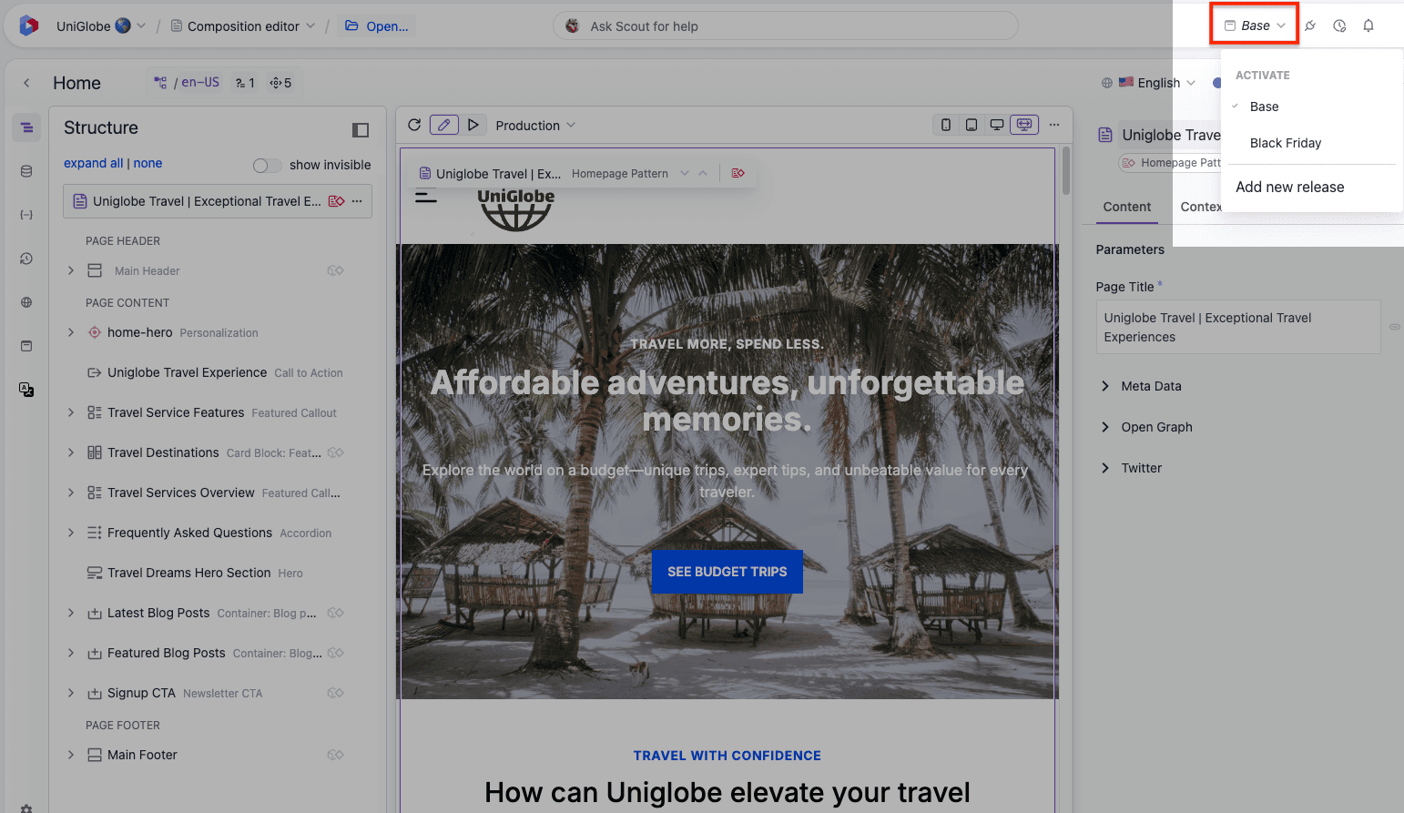Click the none link in Structure panel
Image resolution: width=1404 pixels, height=813 pixels.
[x=148, y=163]
